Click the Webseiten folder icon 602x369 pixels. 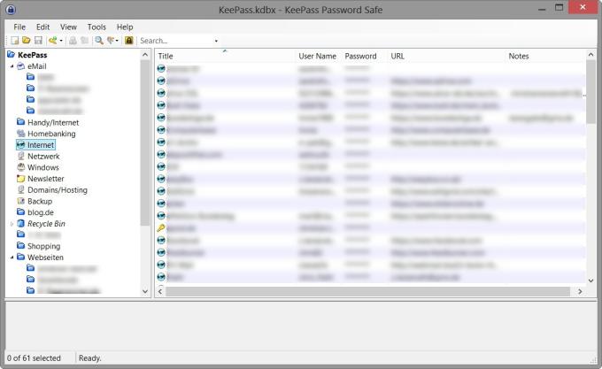tap(20, 258)
